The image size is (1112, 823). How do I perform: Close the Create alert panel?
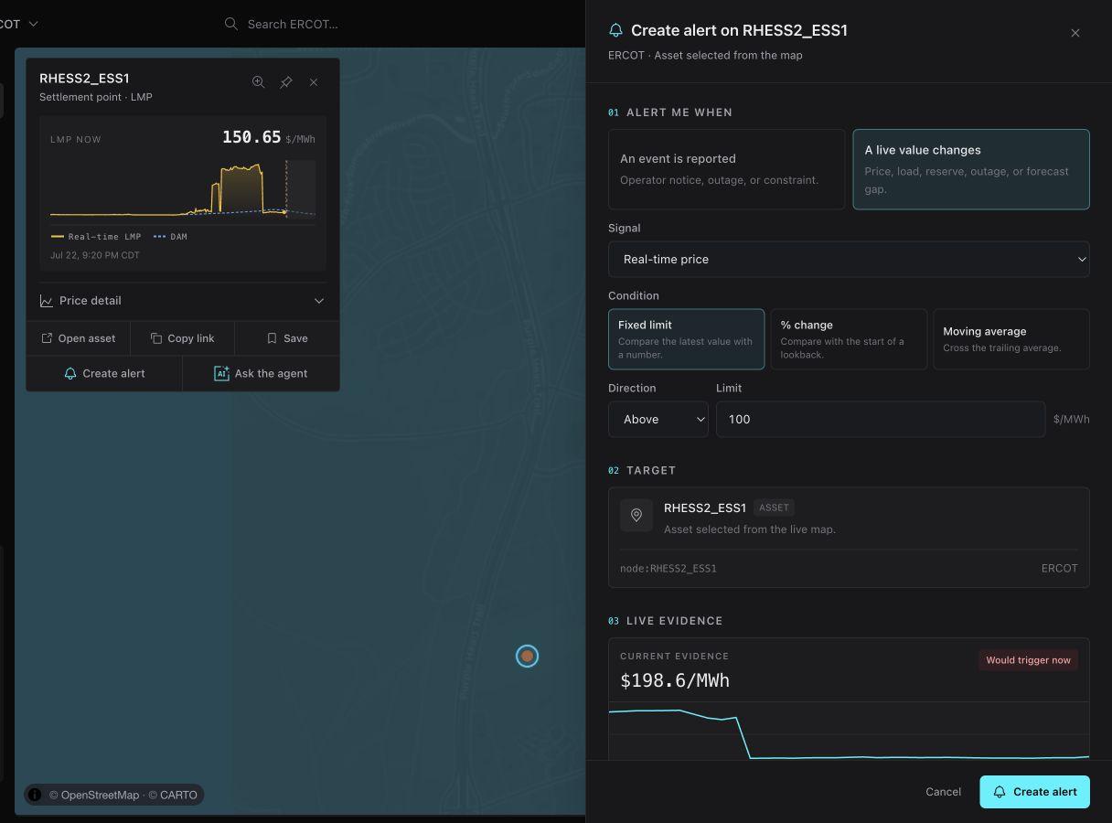pos(1075,33)
